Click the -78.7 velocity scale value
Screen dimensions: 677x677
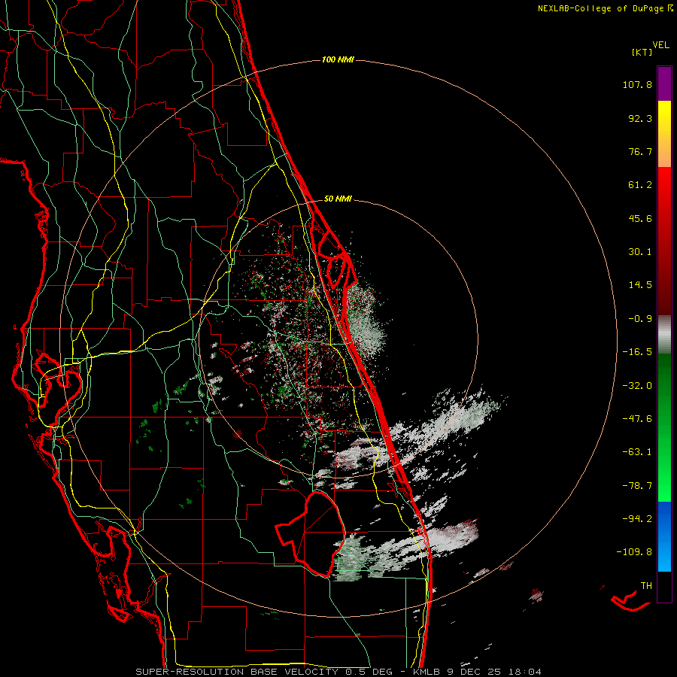pyautogui.click(x=637, y=486)
